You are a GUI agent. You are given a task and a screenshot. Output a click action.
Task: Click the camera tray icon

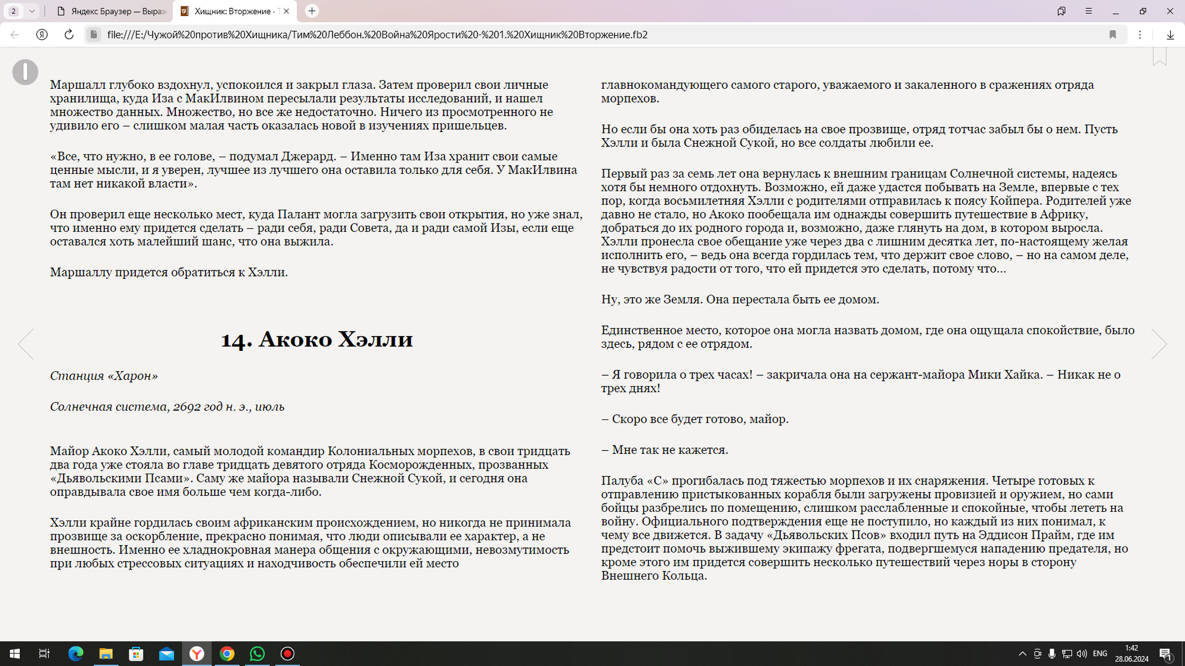click(1037, 653)
